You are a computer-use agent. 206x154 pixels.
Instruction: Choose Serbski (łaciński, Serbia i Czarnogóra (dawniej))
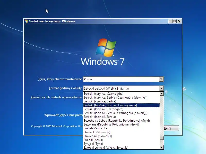(121, 113)
